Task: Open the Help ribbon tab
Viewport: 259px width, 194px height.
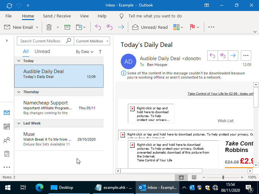Action: point(102,16)
